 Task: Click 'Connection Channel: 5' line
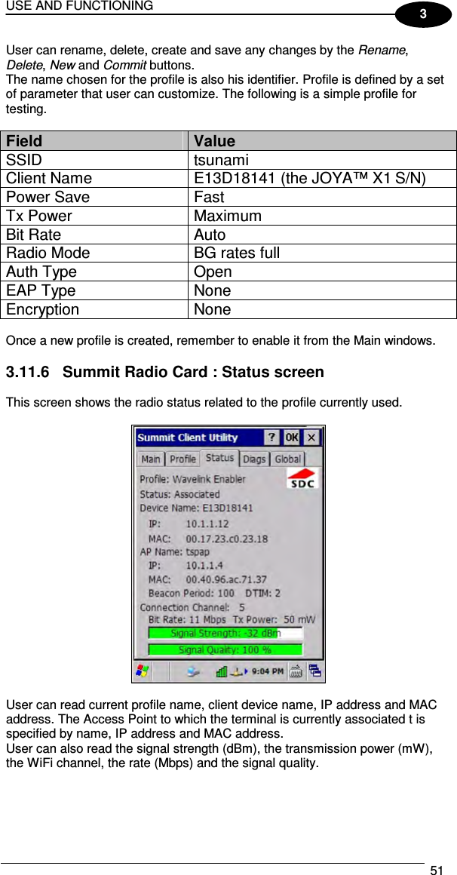(192, 606)
